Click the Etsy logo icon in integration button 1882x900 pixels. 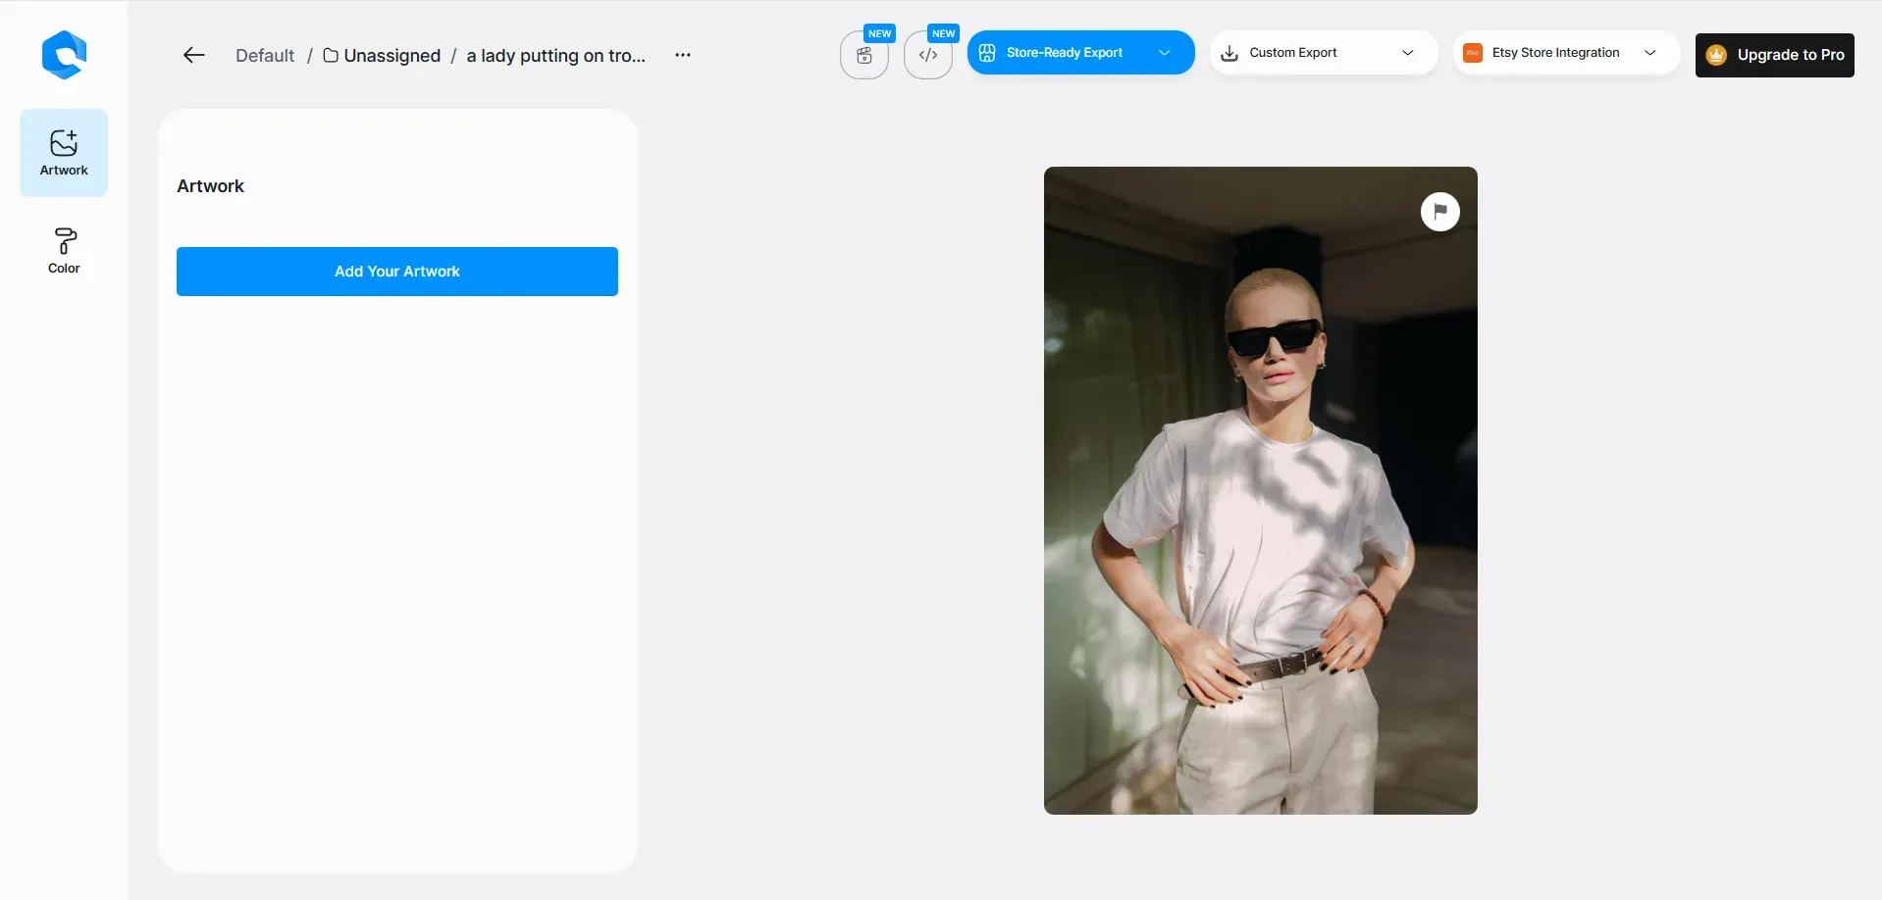pos(1472,52)
